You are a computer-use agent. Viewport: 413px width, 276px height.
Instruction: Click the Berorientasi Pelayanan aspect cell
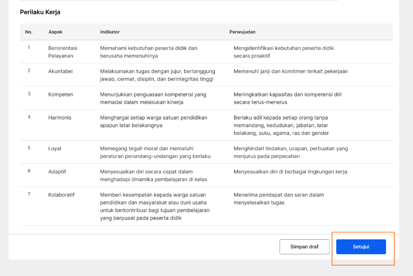(x=63, y=52)
